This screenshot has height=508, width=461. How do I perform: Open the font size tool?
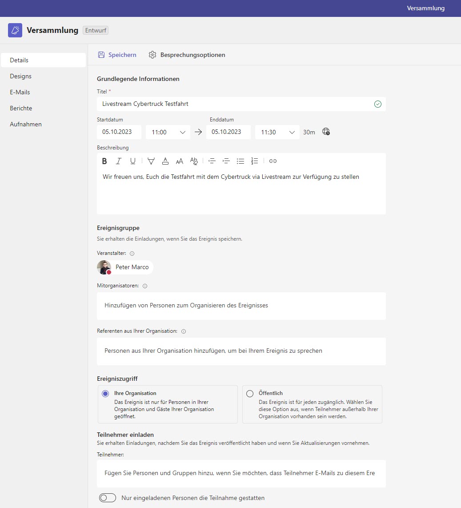179,161
